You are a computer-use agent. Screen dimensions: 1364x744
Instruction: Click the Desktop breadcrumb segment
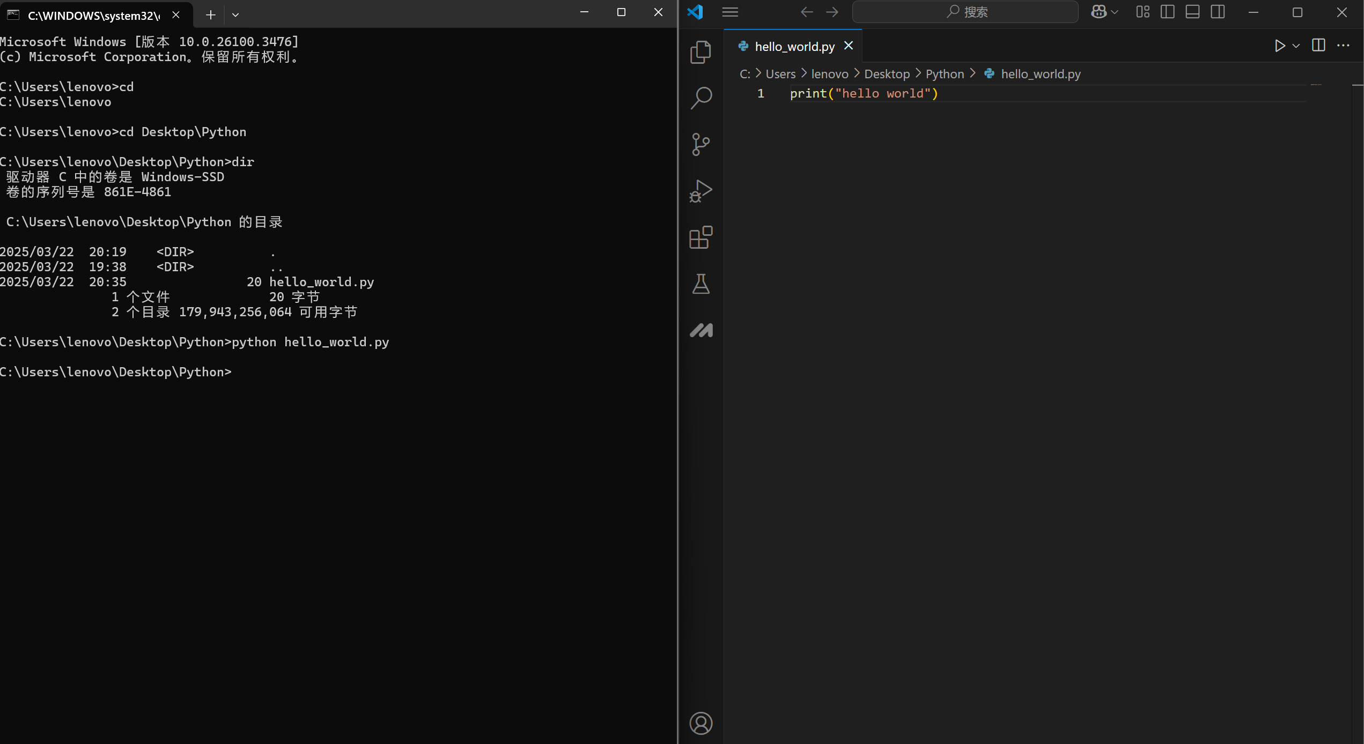887,74
